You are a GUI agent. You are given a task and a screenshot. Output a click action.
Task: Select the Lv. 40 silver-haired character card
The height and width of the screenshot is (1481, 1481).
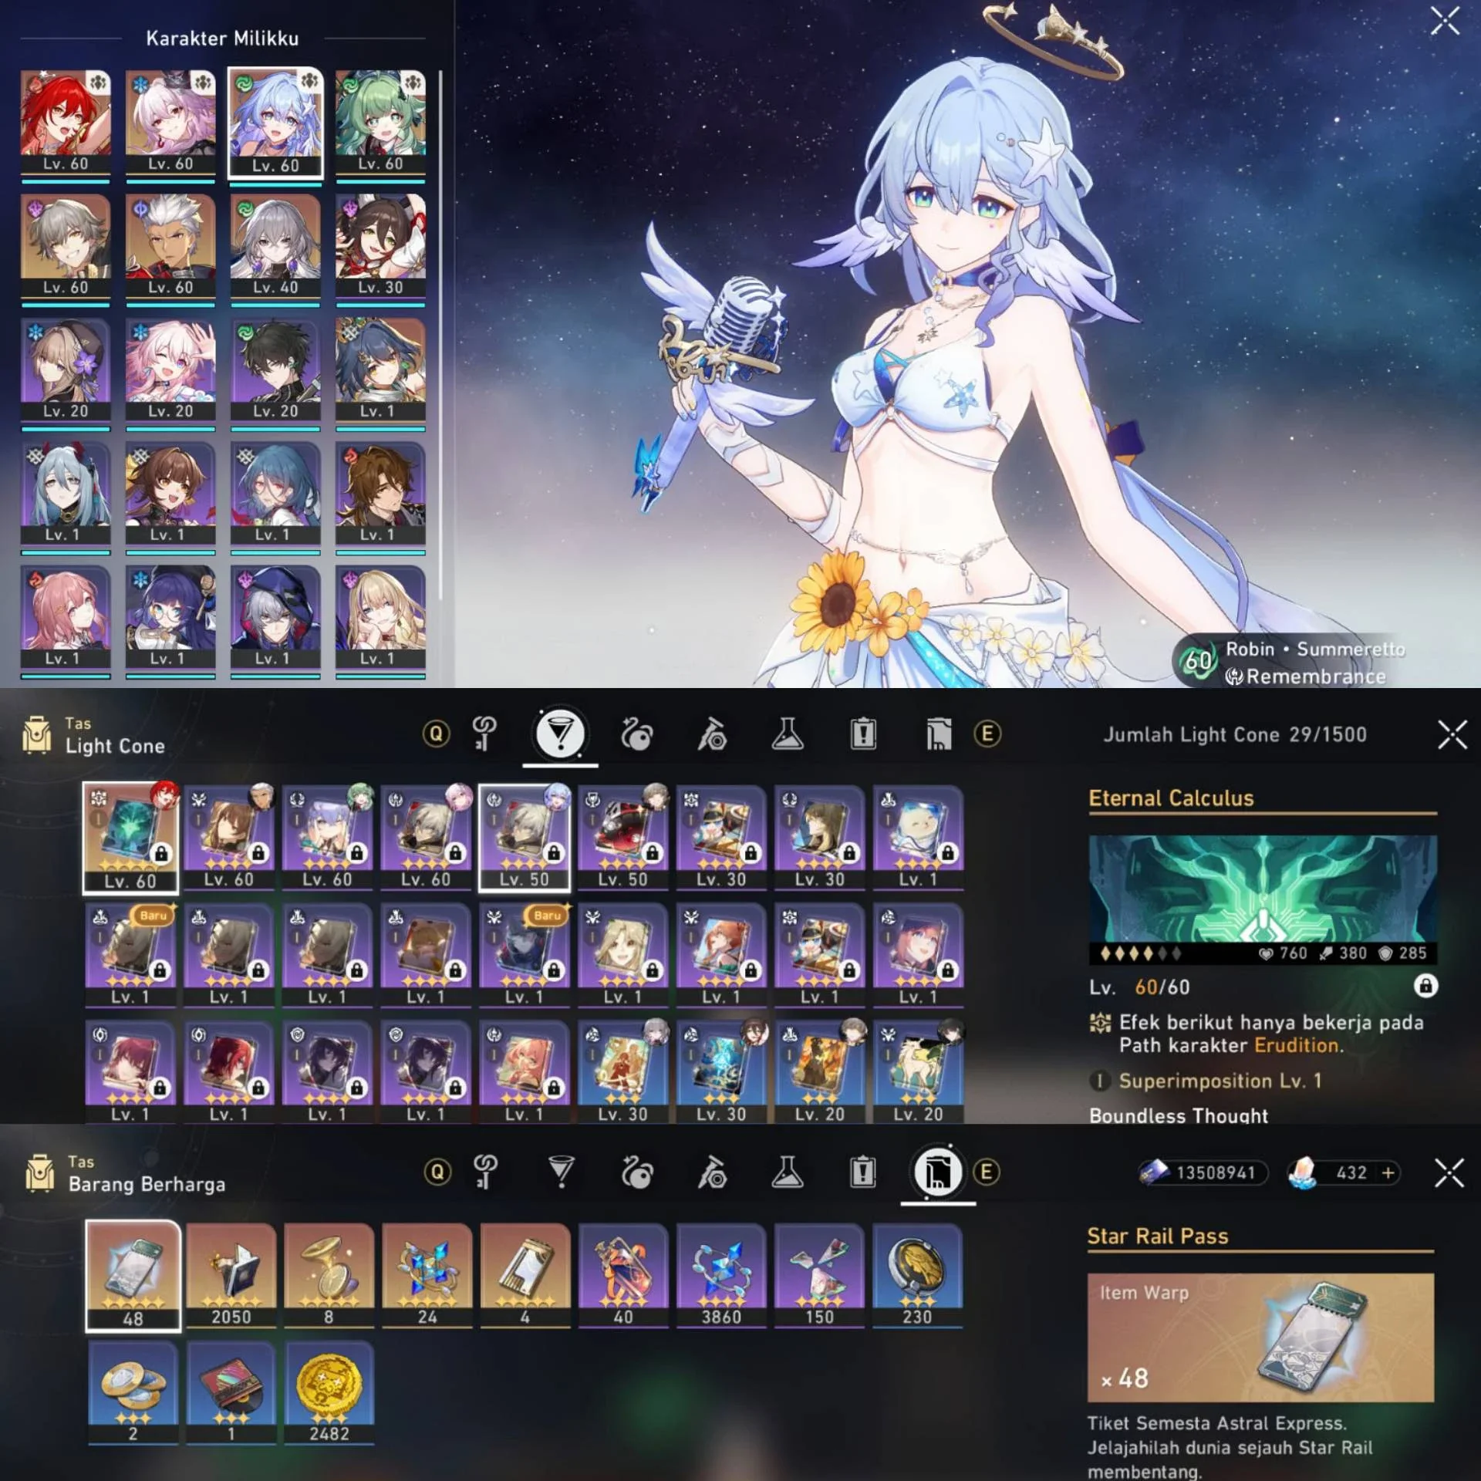pyautogui.click(x=275, y=245)
